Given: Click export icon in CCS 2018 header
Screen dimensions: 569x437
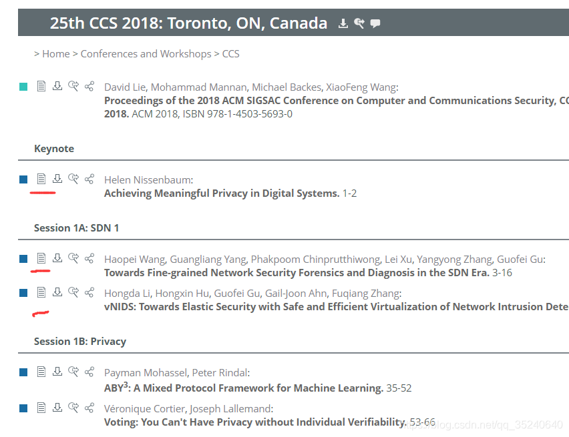Looking at the screenshot, I should (343, 23).
